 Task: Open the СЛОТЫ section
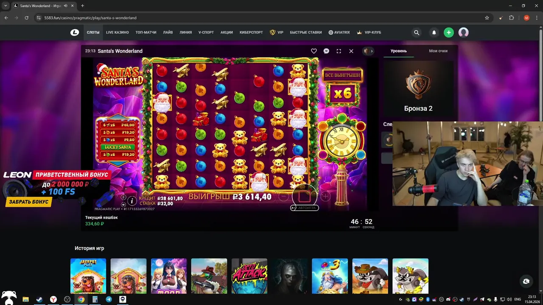[93, 32]
